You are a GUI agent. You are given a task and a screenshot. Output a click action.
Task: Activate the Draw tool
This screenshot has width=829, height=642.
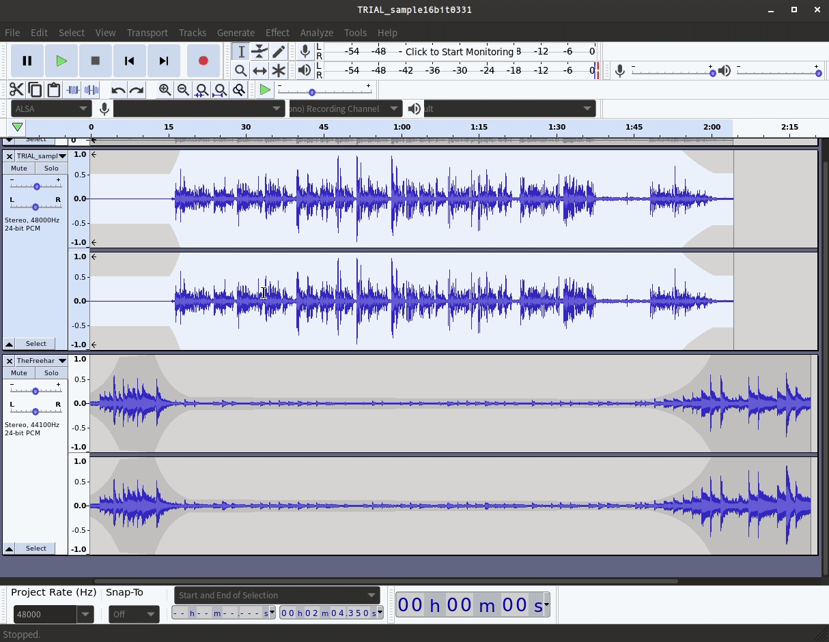click(x=279, y=51)
